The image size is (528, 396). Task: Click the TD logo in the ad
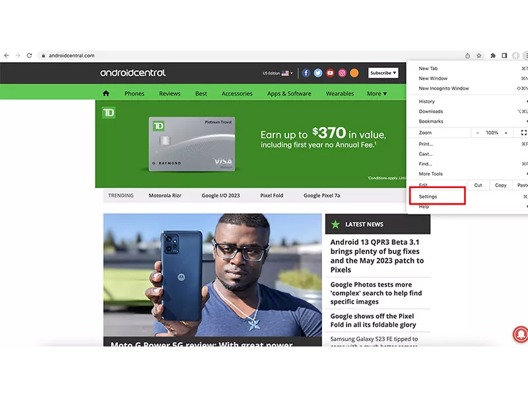coord(108,113)
